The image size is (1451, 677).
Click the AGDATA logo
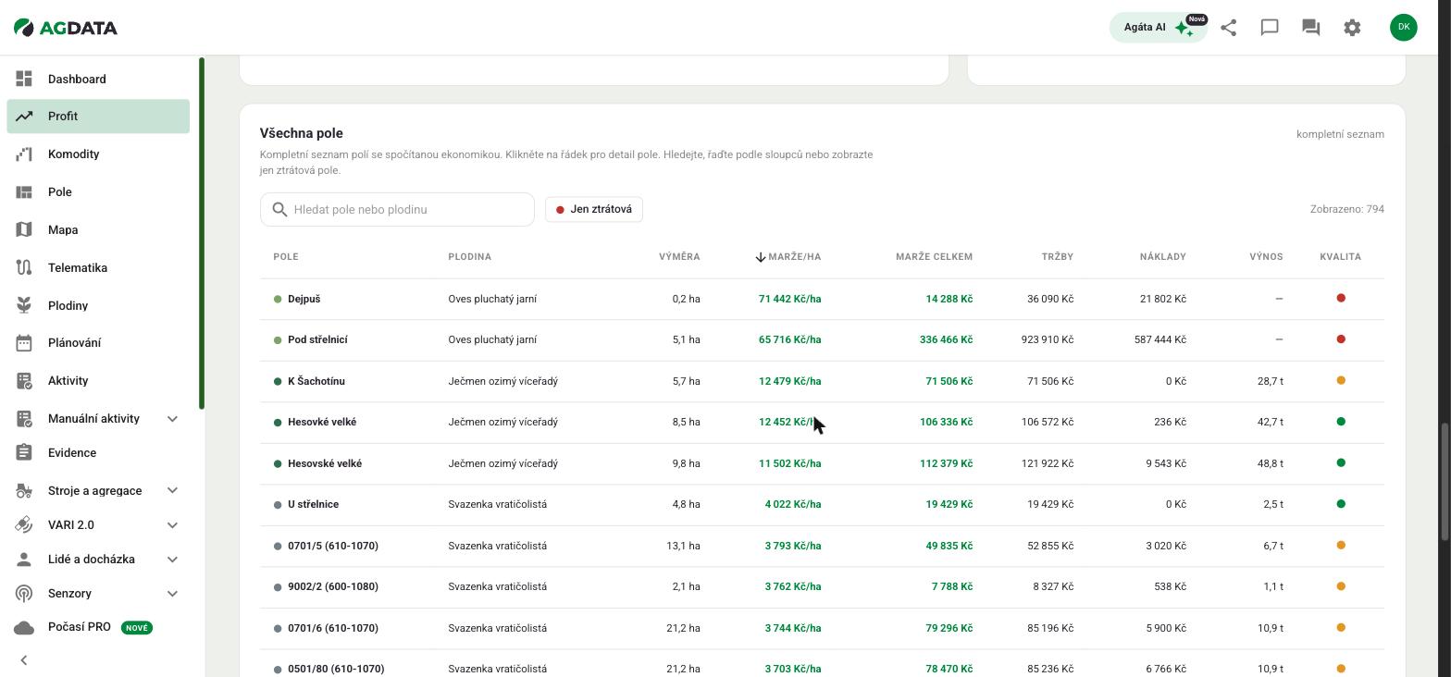[x=66, y=28]
